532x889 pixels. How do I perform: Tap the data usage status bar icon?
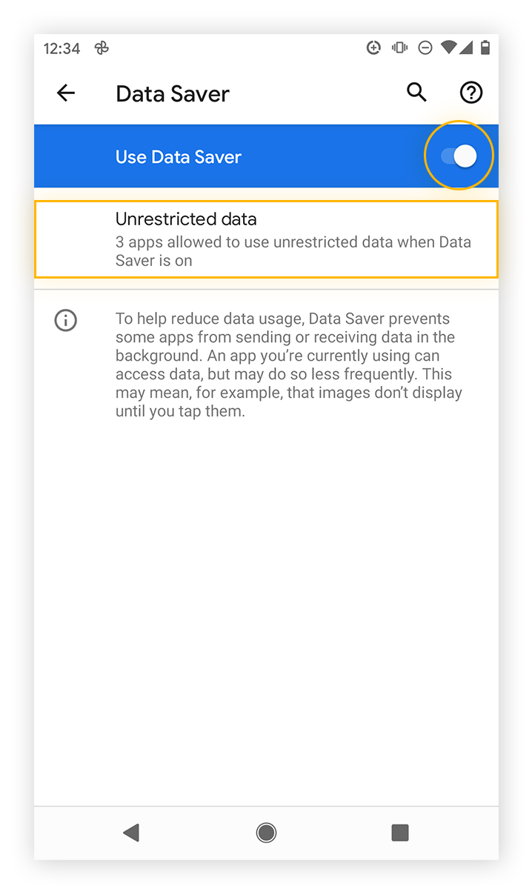pyautogui.click(x=373, y=47)
